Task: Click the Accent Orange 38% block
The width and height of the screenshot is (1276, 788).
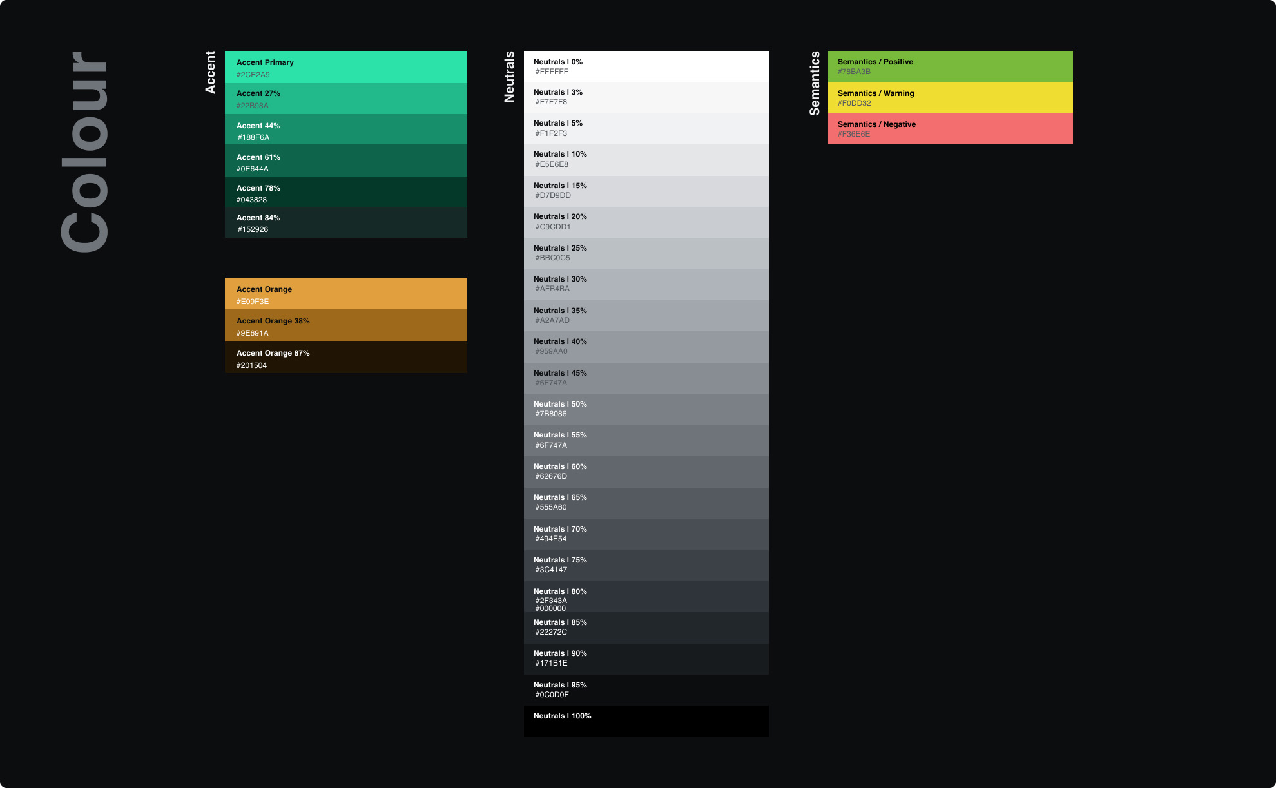Action: [x=345, y=326]
